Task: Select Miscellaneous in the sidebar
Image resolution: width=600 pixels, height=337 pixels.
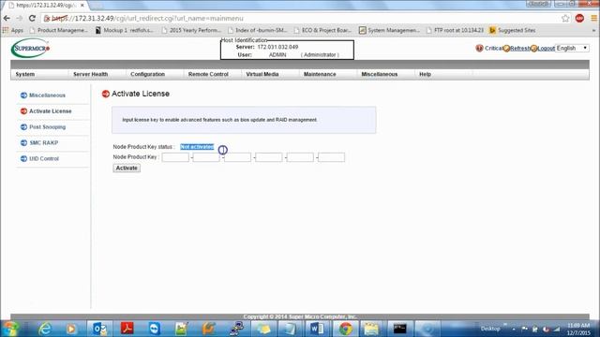Action: tap(47, 95)
